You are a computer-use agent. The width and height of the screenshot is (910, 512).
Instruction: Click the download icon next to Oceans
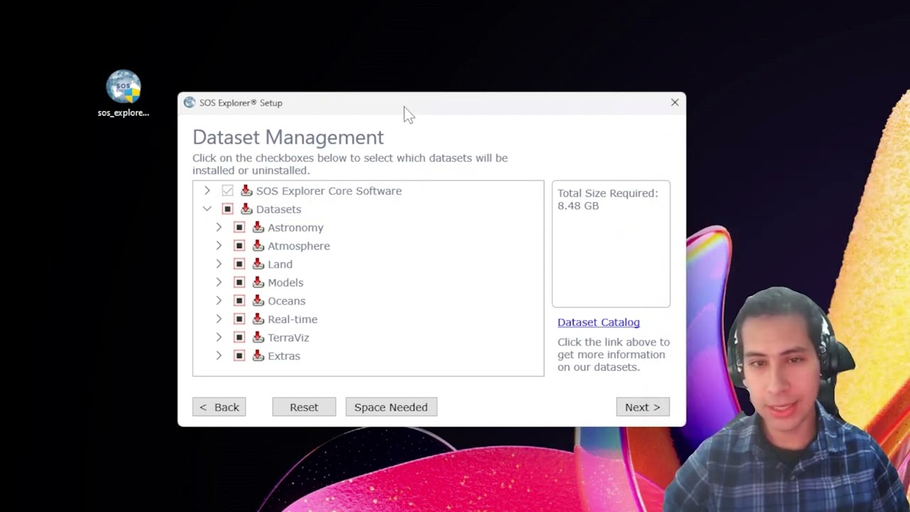coord(259,302)
